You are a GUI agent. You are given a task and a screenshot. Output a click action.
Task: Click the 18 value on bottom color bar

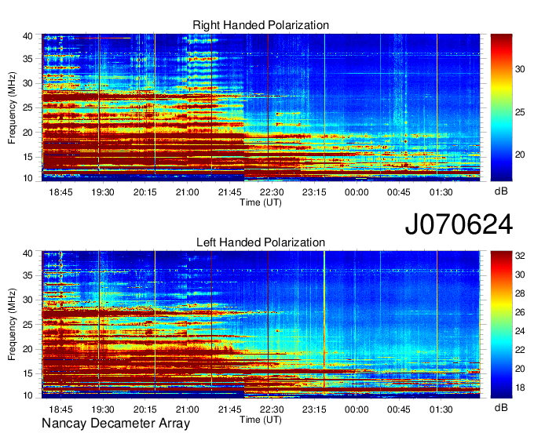[x=520, y=388]
